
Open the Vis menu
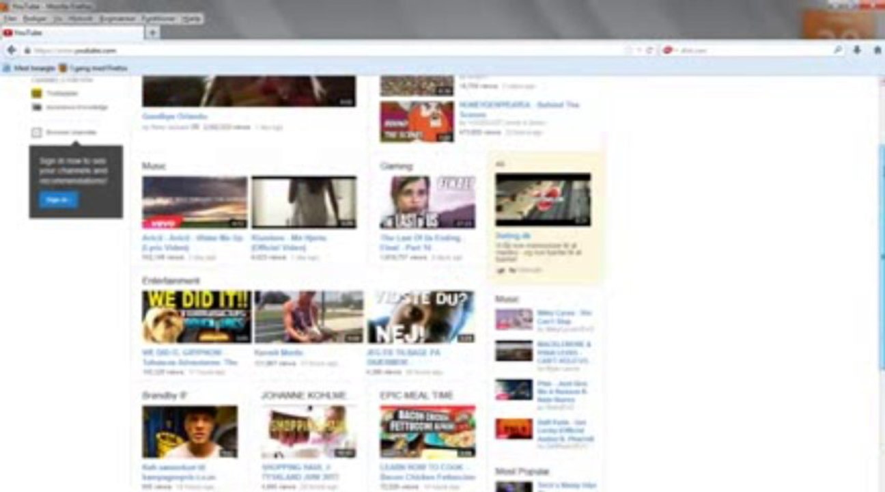tap(57, 18)
